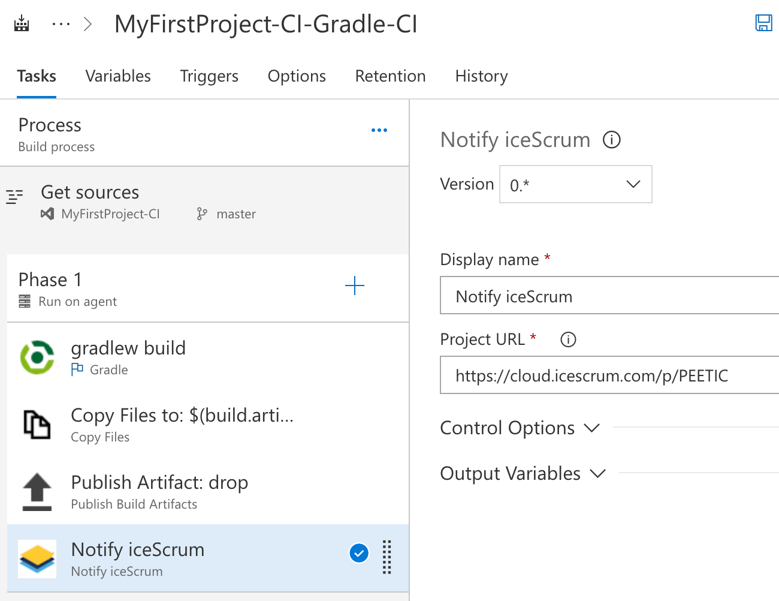
Task: Select the gradlew build task
Action: click(208, 357)
